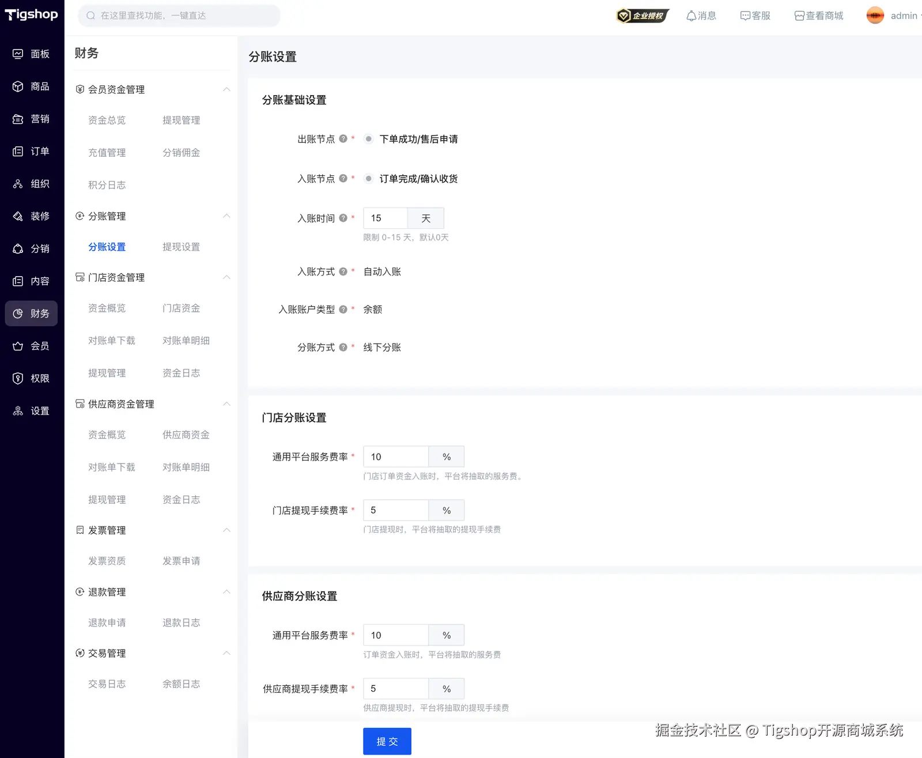This screenshot has width=922, height=758.
Task: Go to 交易日志
Action: 107,684
